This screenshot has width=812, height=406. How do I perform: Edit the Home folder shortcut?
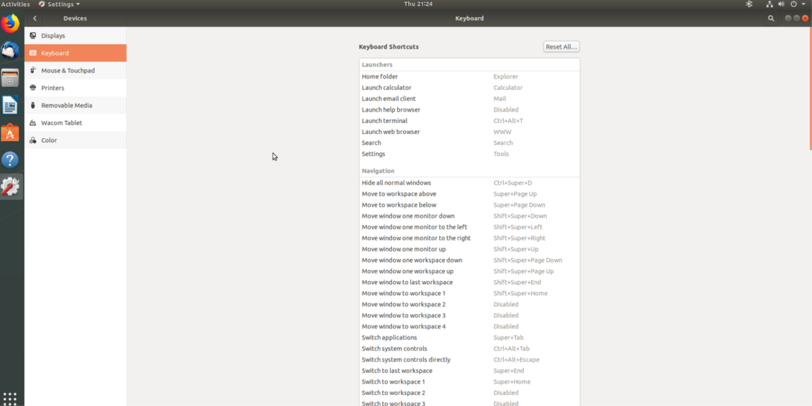tap(469, 76)
